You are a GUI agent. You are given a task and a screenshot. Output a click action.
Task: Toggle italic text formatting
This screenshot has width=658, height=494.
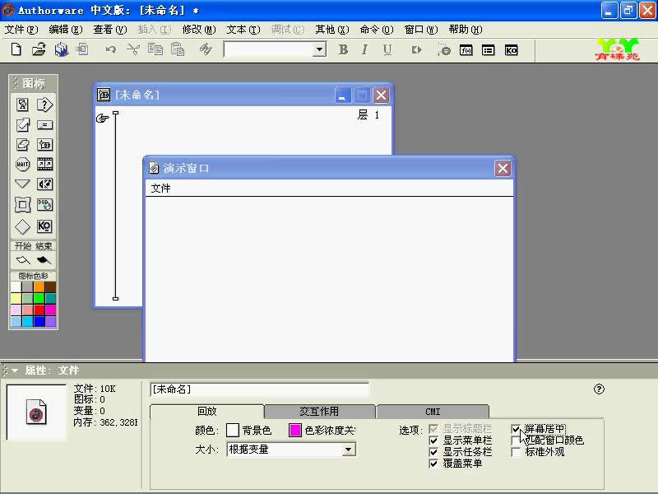coord(364,49)
